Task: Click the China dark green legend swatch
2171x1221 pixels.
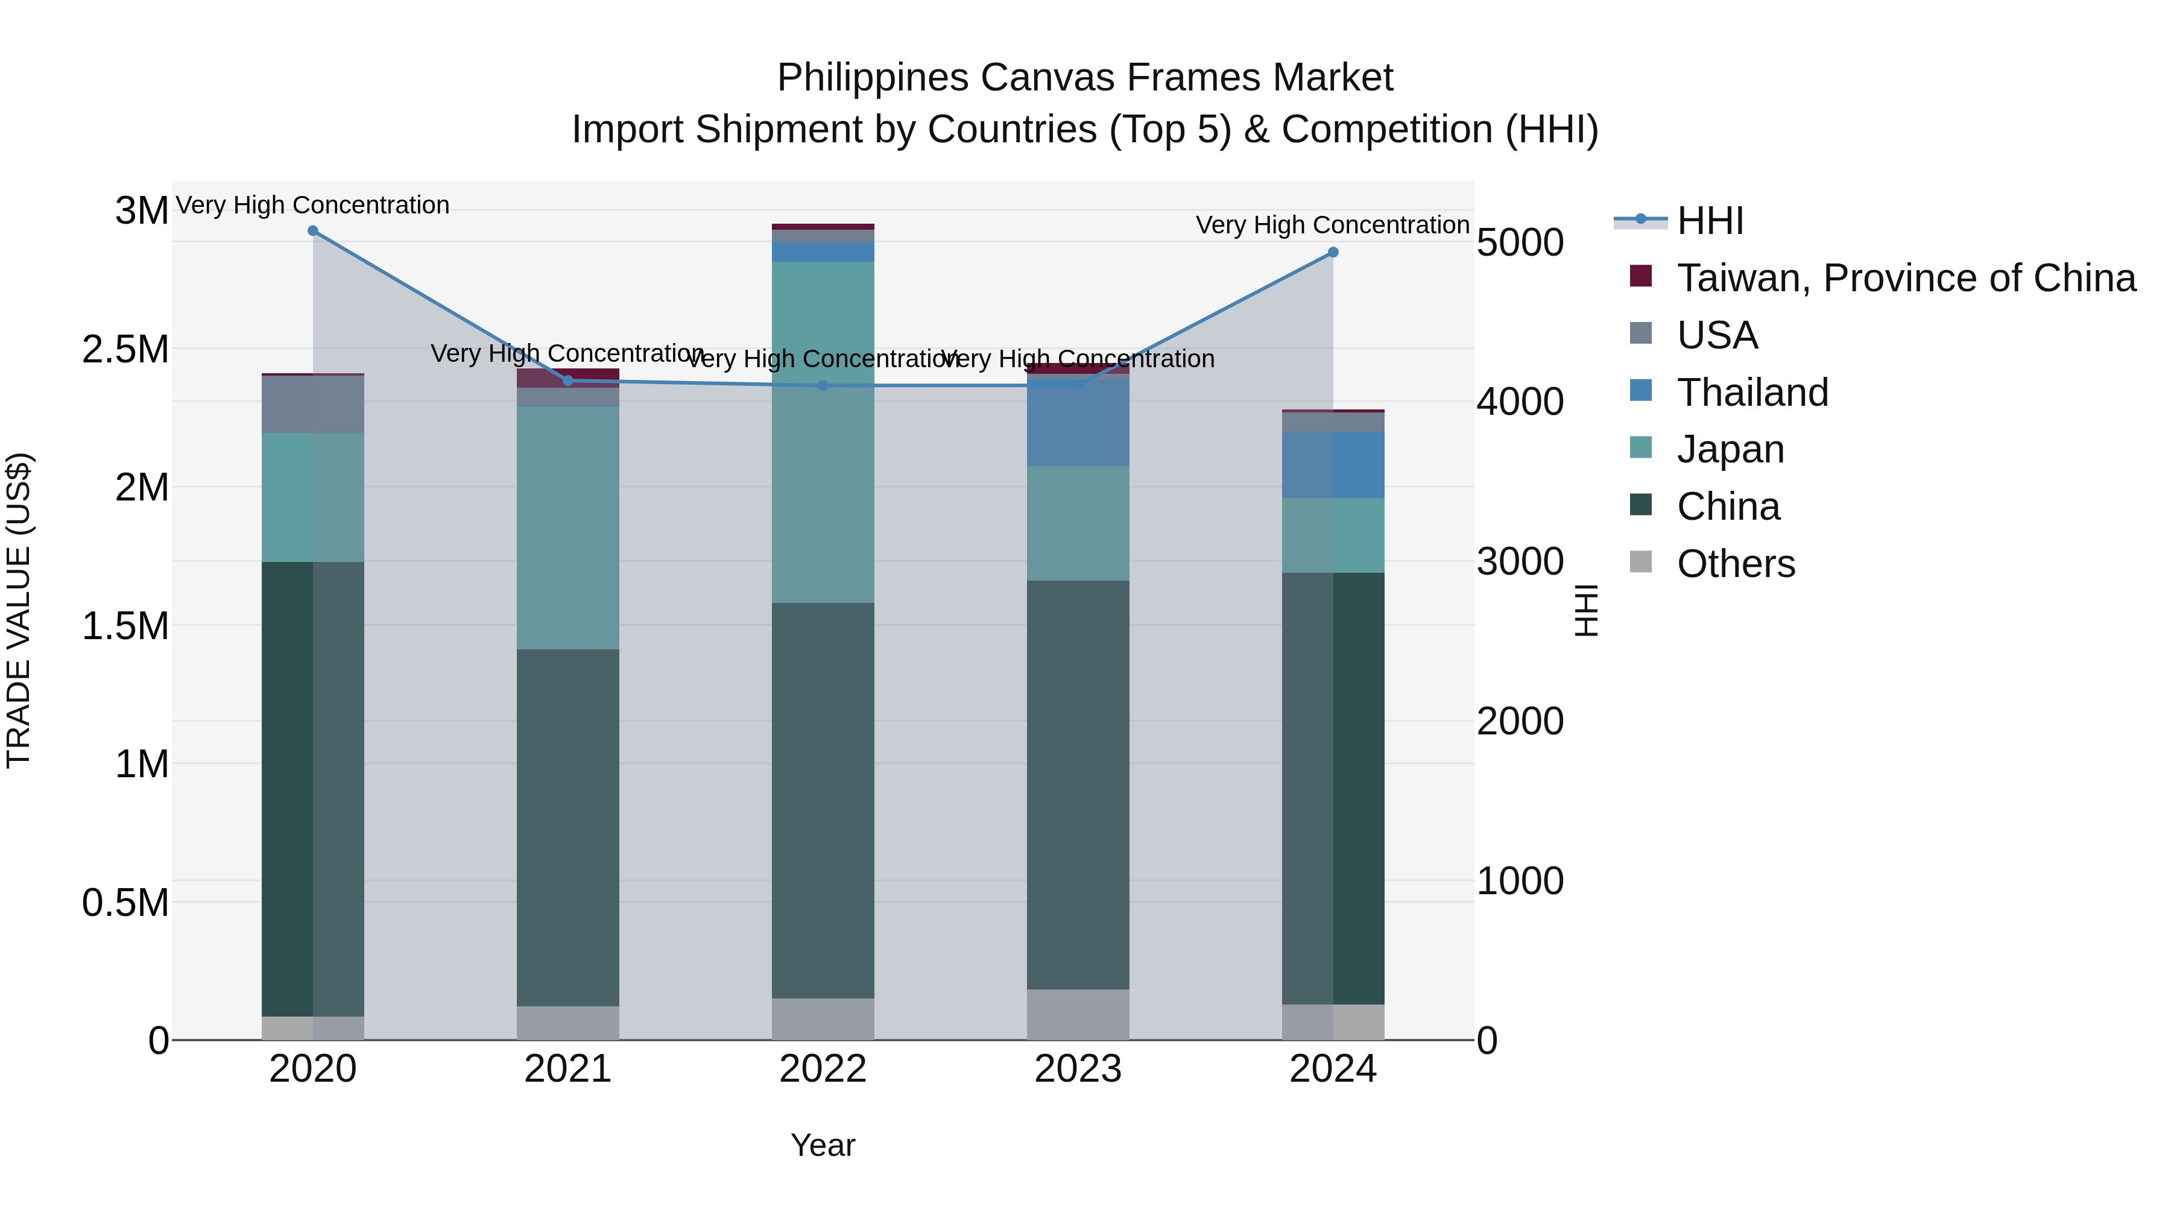Action: click(x=1641, y=505)
